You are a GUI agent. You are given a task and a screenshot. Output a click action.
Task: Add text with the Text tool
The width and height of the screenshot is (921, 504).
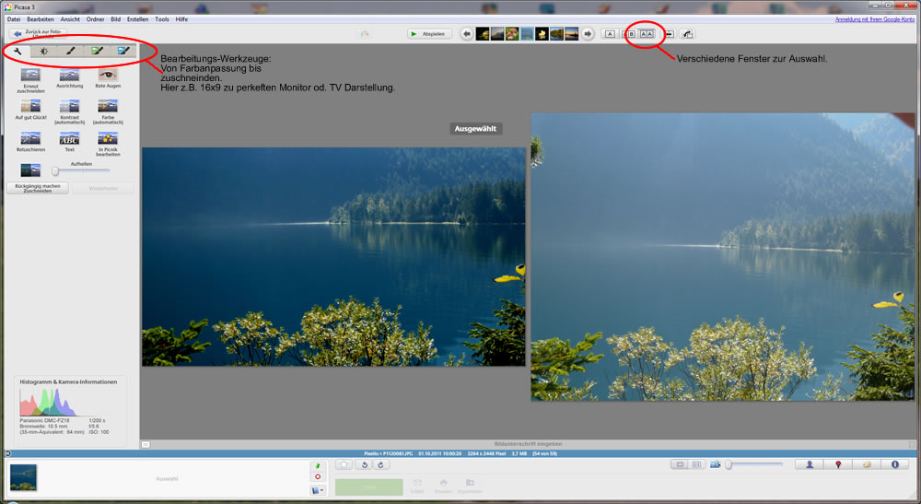point(69,138)
